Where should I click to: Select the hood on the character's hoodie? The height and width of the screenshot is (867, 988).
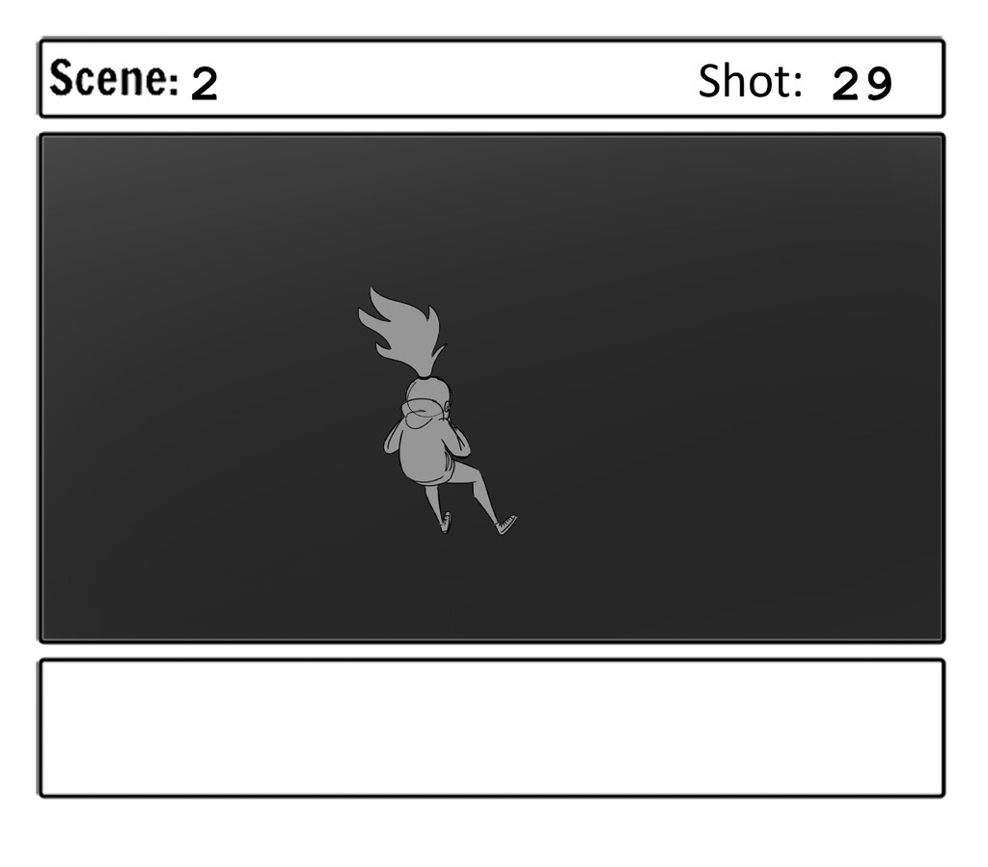click(425, 412)
